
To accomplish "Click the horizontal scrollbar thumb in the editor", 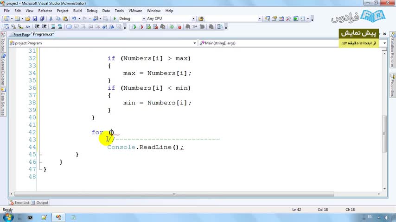I will pyautogui.click(x=174, y=194).
